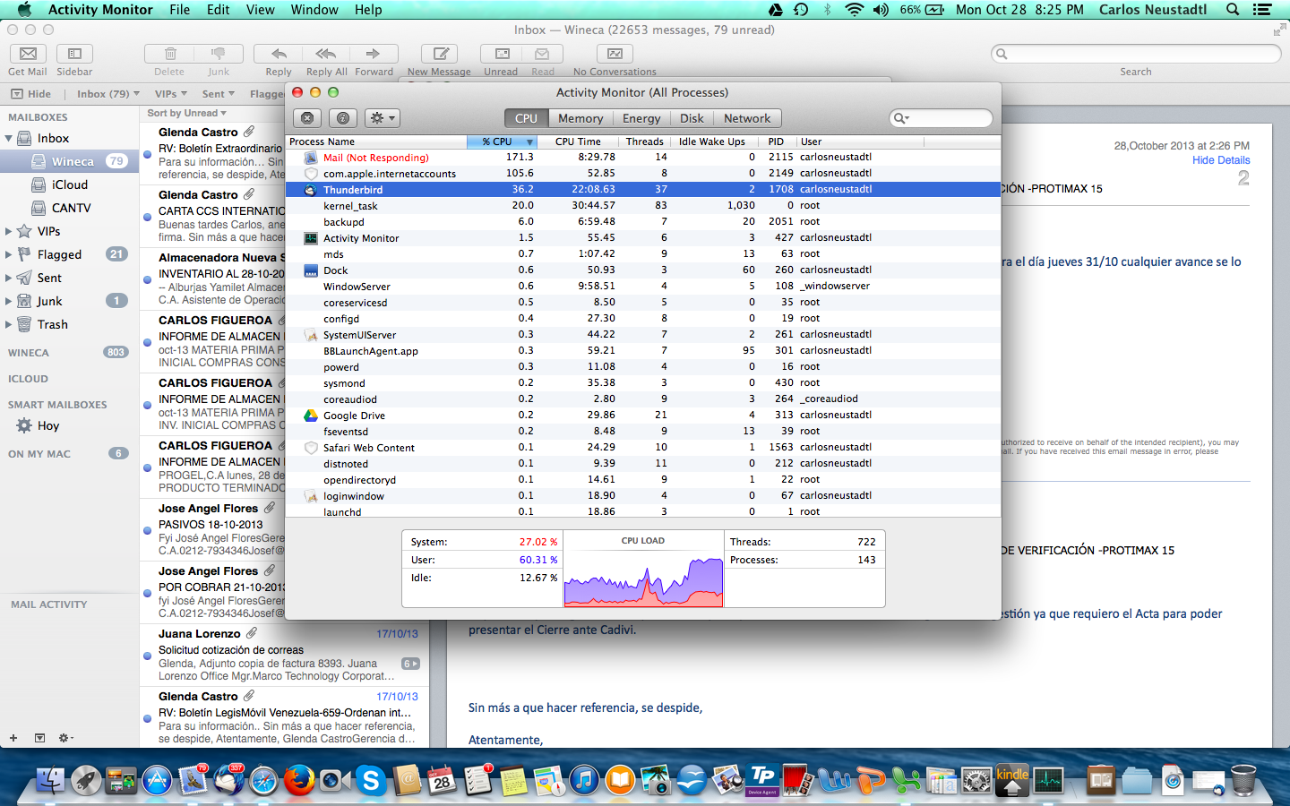Mark message as Junk with thumbs-down icon
1290x806 pixels.
pyautogui.click(x=219, y=54)
